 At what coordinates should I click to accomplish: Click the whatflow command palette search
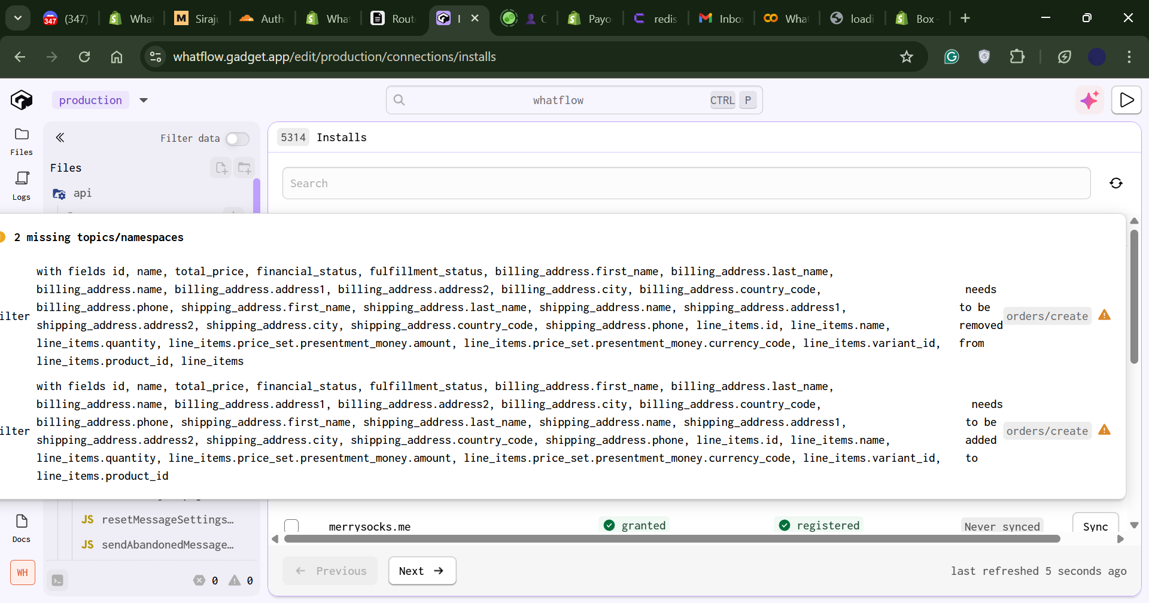coord(574,100)
